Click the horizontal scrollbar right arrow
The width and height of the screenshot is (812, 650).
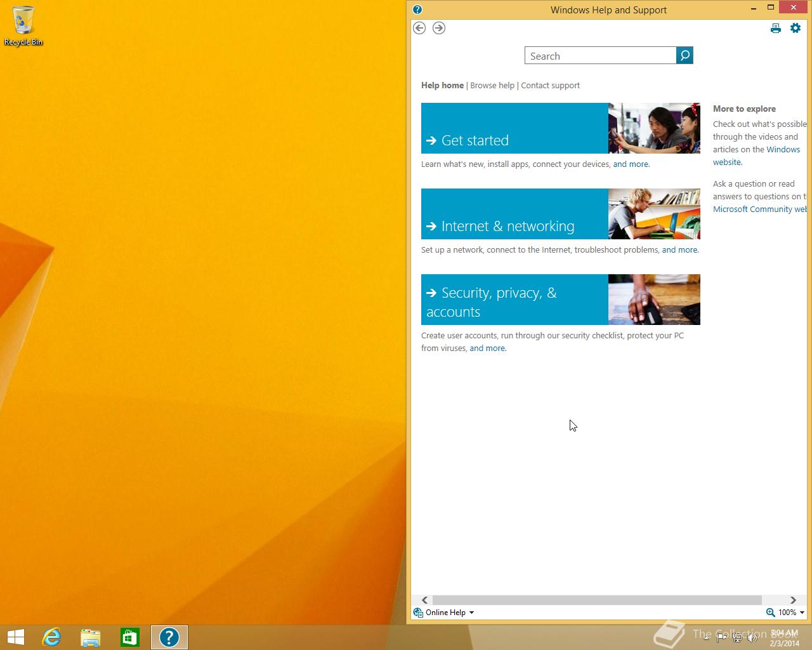tap(793, 600)
